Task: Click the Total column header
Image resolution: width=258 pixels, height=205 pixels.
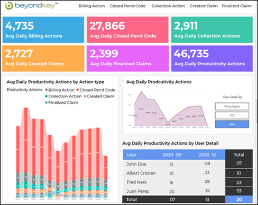Action: 239,155
